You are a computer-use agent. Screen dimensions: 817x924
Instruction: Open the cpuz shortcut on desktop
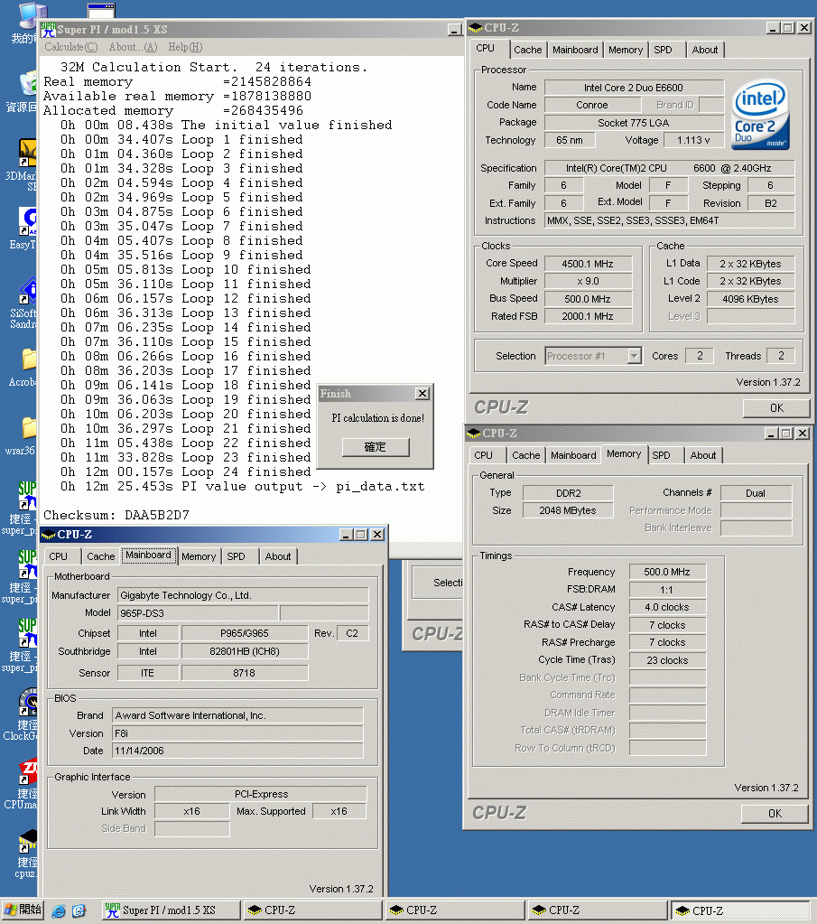27,840
